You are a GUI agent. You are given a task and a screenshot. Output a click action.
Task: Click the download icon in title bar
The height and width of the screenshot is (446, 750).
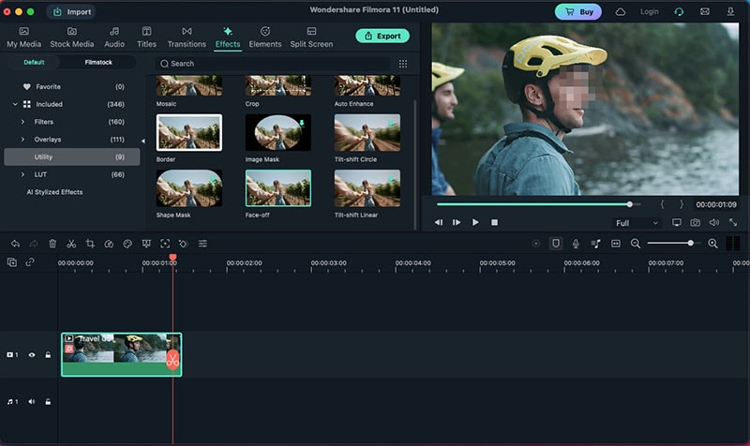pos(730,11)
